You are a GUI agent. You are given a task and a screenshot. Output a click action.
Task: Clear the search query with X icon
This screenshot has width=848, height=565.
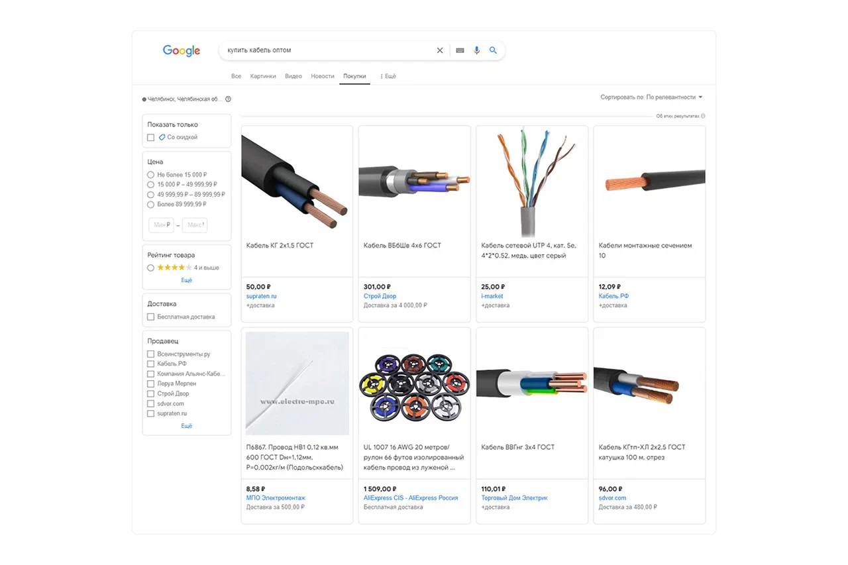(x=440, y=50)
